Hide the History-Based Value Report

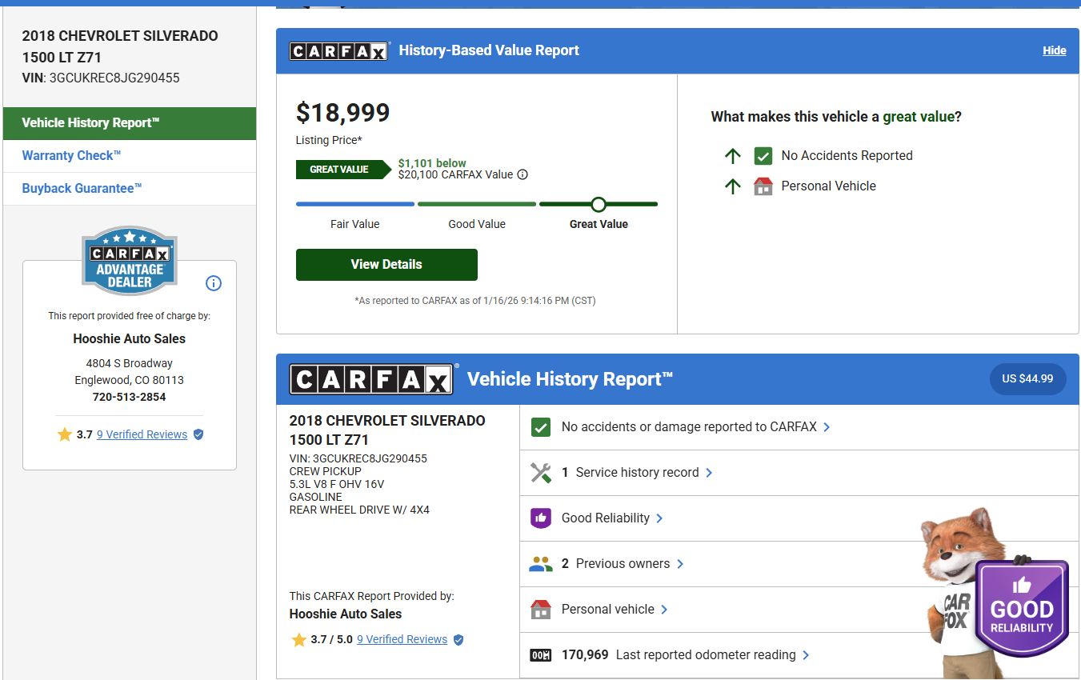[1054, 50]
